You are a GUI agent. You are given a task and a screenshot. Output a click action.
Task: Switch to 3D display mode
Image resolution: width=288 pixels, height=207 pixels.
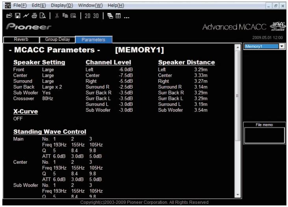96,16
